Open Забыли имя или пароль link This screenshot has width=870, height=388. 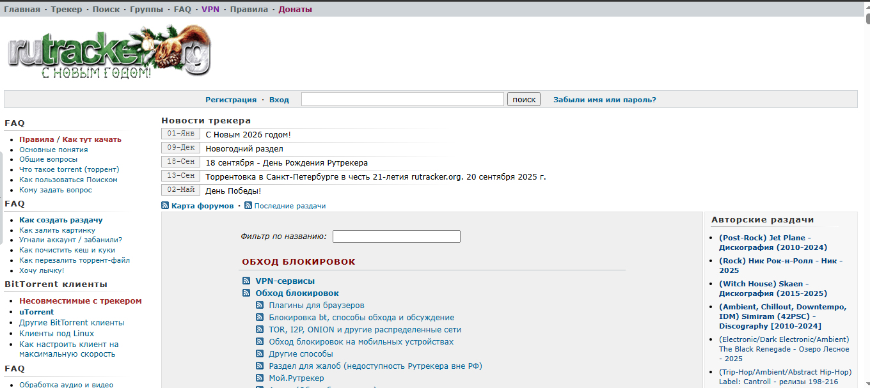pos(604,100)
